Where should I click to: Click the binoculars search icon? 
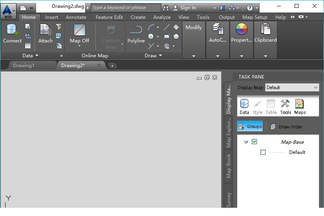coord(166,8)
